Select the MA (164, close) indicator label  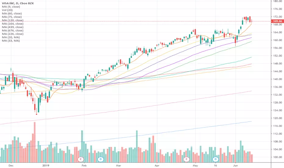12,24
